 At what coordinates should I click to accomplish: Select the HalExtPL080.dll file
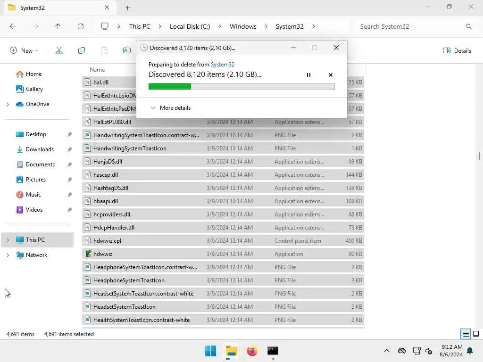coord(223,122)
